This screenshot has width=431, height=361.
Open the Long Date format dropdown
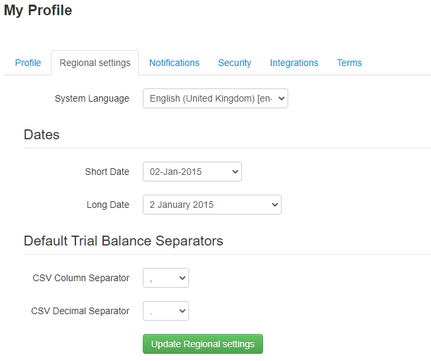(212, 205)
